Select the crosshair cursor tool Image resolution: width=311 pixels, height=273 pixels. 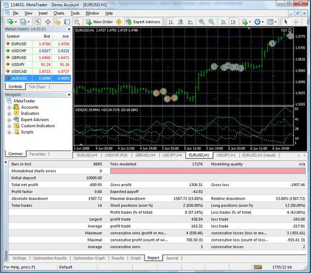[296, 22]
